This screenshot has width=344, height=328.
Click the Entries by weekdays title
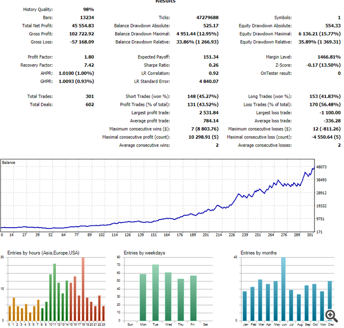[x=144, y=253]
